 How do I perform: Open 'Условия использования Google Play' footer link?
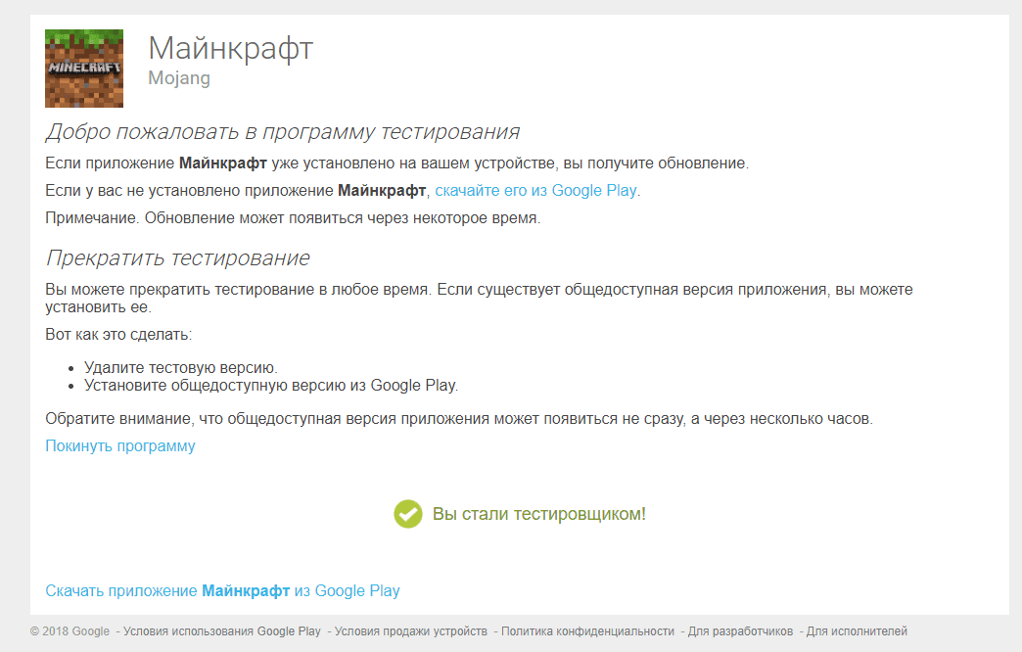tap(222, 631)
